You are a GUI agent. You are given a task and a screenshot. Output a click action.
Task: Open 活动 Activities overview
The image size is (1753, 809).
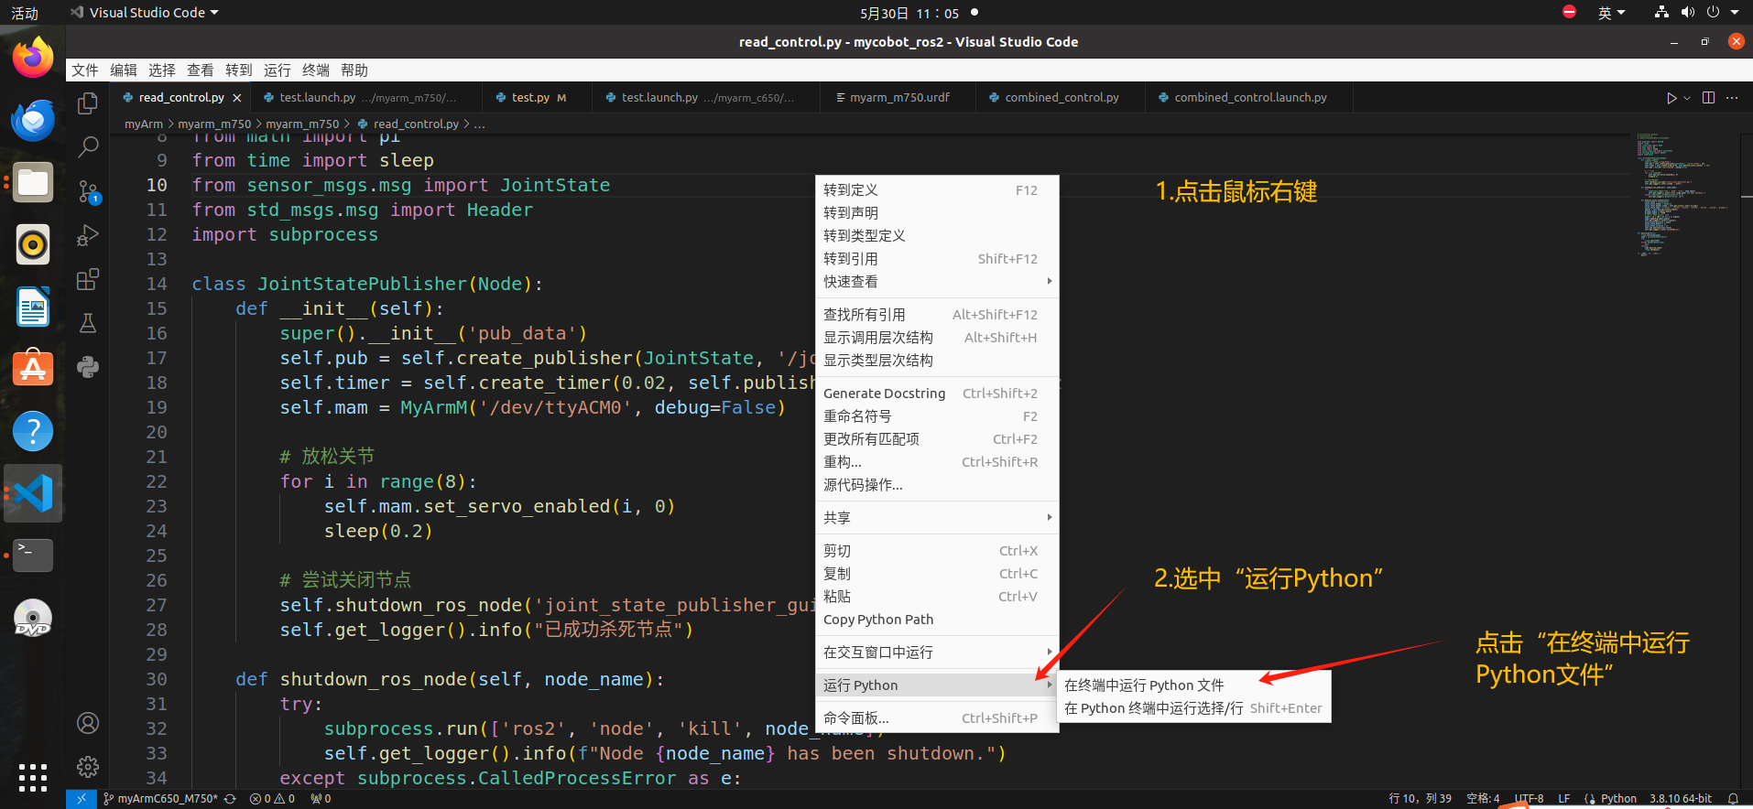tap(25, 13)
